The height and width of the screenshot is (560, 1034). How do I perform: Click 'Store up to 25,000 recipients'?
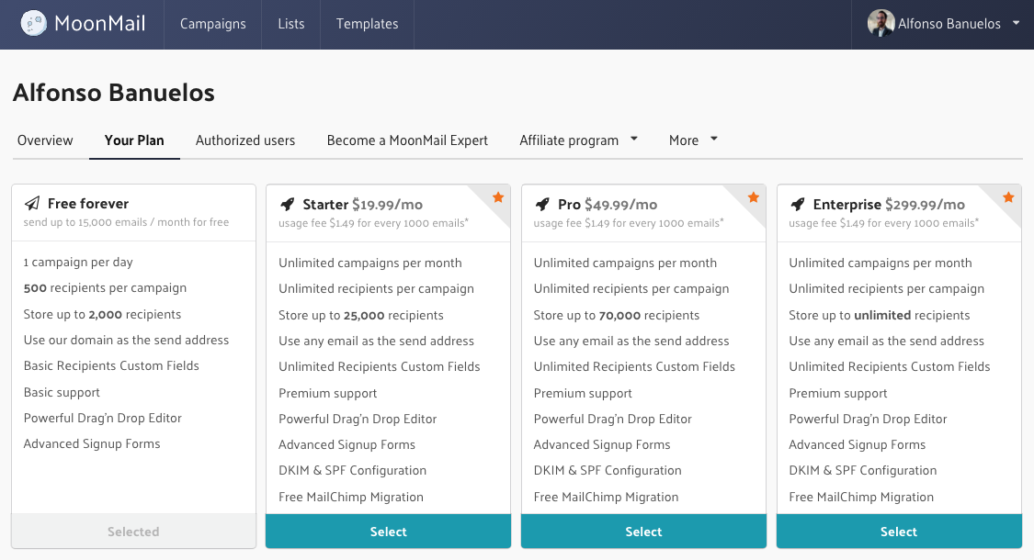pos(360,315)
